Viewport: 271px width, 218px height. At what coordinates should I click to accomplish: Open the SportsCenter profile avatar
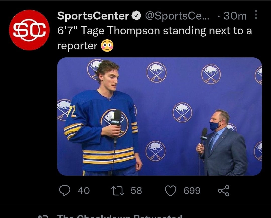[29, 30]
